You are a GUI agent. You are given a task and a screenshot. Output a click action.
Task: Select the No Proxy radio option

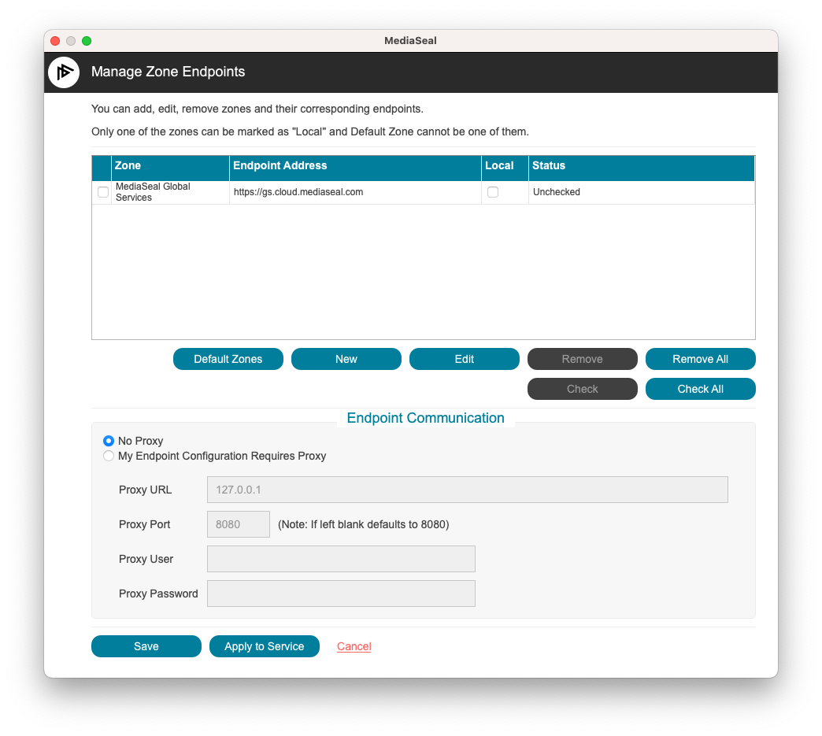[x=109, y=441]
